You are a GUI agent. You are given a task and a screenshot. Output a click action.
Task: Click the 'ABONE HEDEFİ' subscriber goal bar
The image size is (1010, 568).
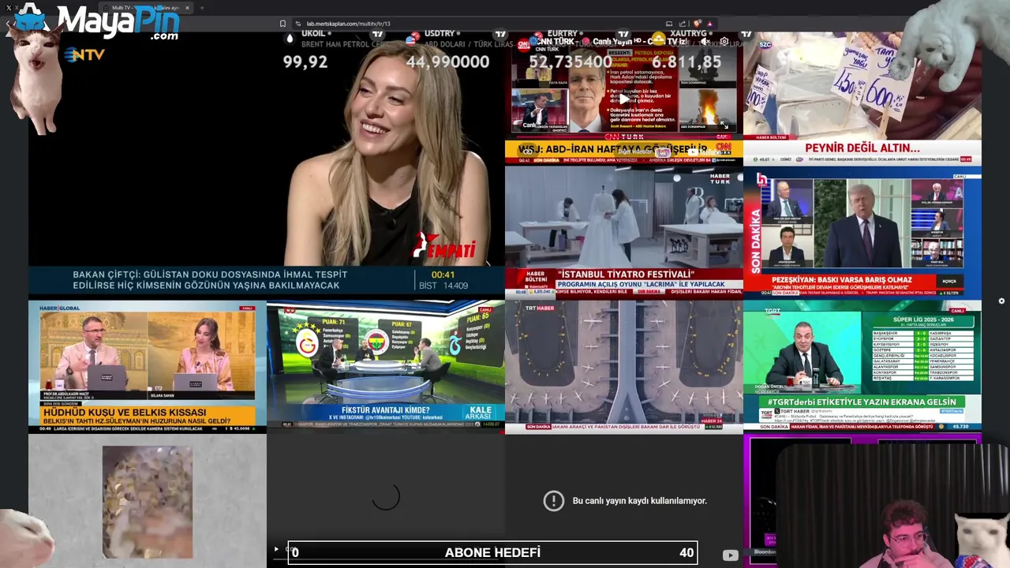pos(492,552)
